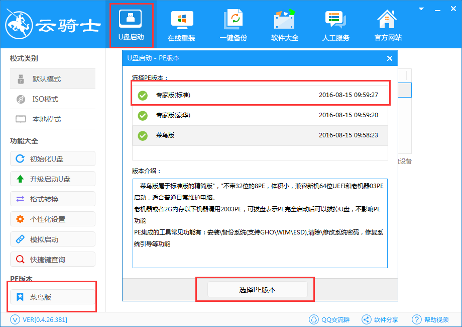Open 帮助视频 help link

(430, 319)
